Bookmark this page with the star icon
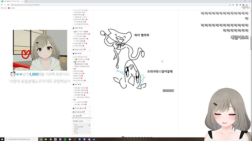The image size is (252, 141). [233, 5]
